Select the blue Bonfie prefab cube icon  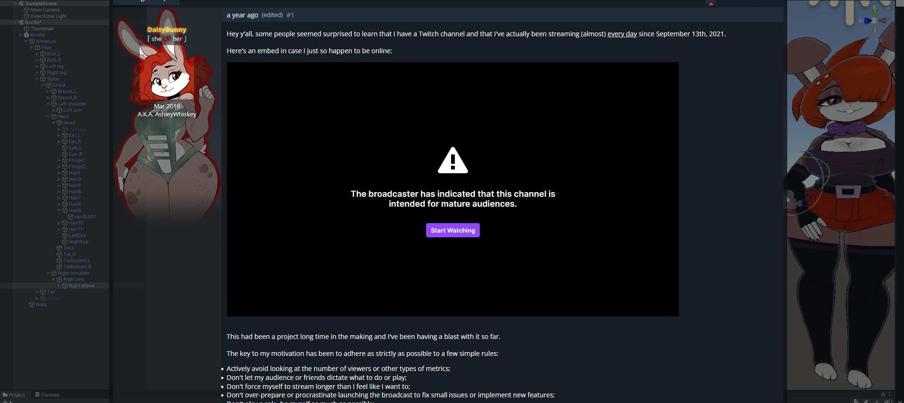26,35
